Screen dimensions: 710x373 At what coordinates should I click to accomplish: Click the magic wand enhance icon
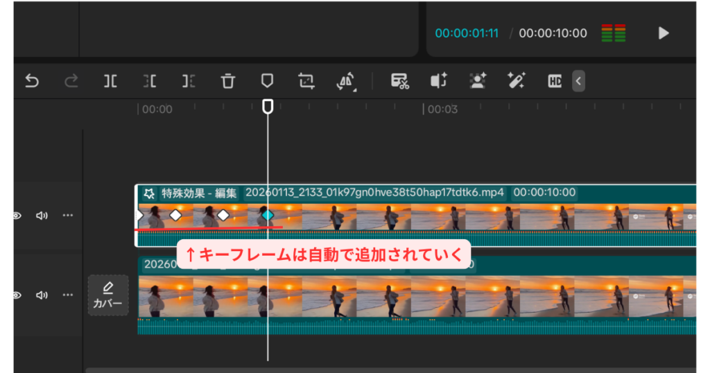click(x=515, y=81)
